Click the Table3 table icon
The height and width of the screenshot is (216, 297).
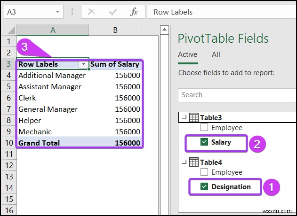(193, 117)
